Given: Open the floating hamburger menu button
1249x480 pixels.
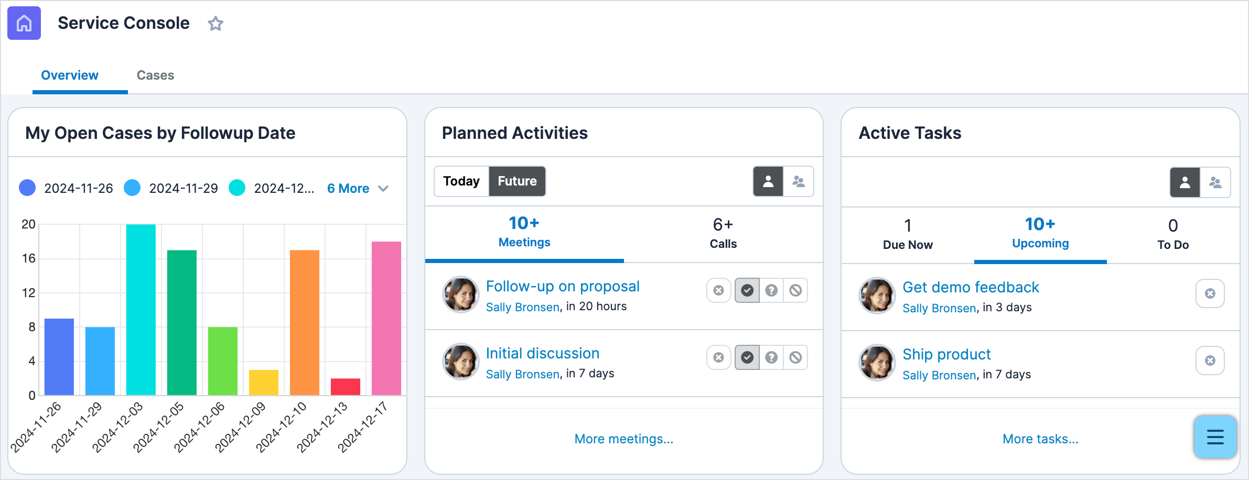Looking at the screenshot, I should [x=1215, y=437].
